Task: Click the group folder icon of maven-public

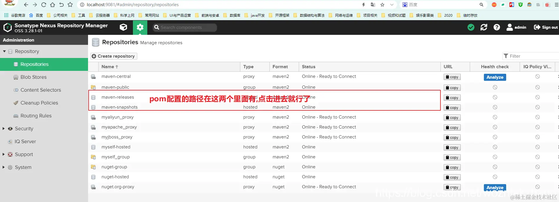Action: (93, 87)
